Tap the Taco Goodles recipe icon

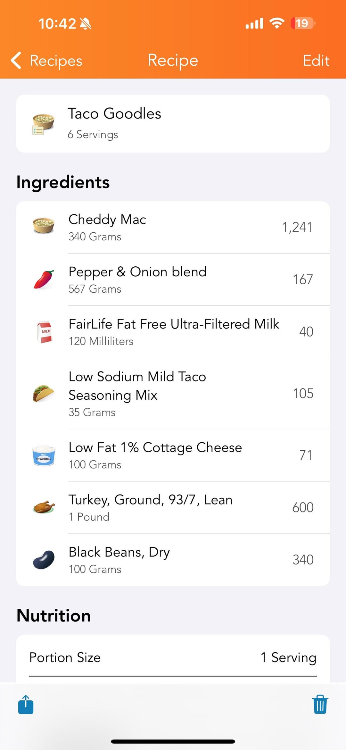click(x=43, y=124)
